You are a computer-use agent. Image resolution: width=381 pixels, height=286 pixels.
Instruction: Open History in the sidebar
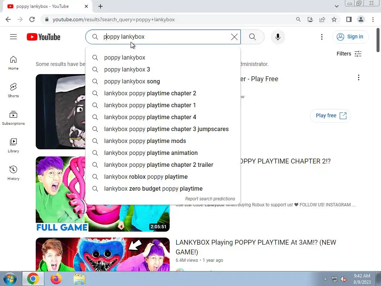click(x=13, y=173)
